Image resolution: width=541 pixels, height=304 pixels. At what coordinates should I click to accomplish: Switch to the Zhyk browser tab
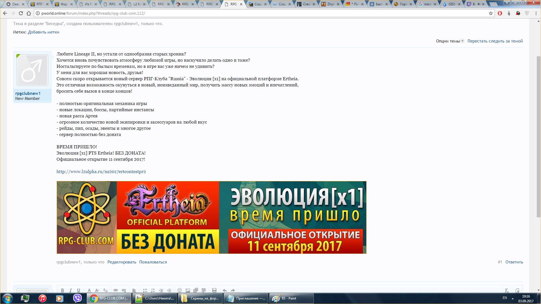[x=331, y=4]
